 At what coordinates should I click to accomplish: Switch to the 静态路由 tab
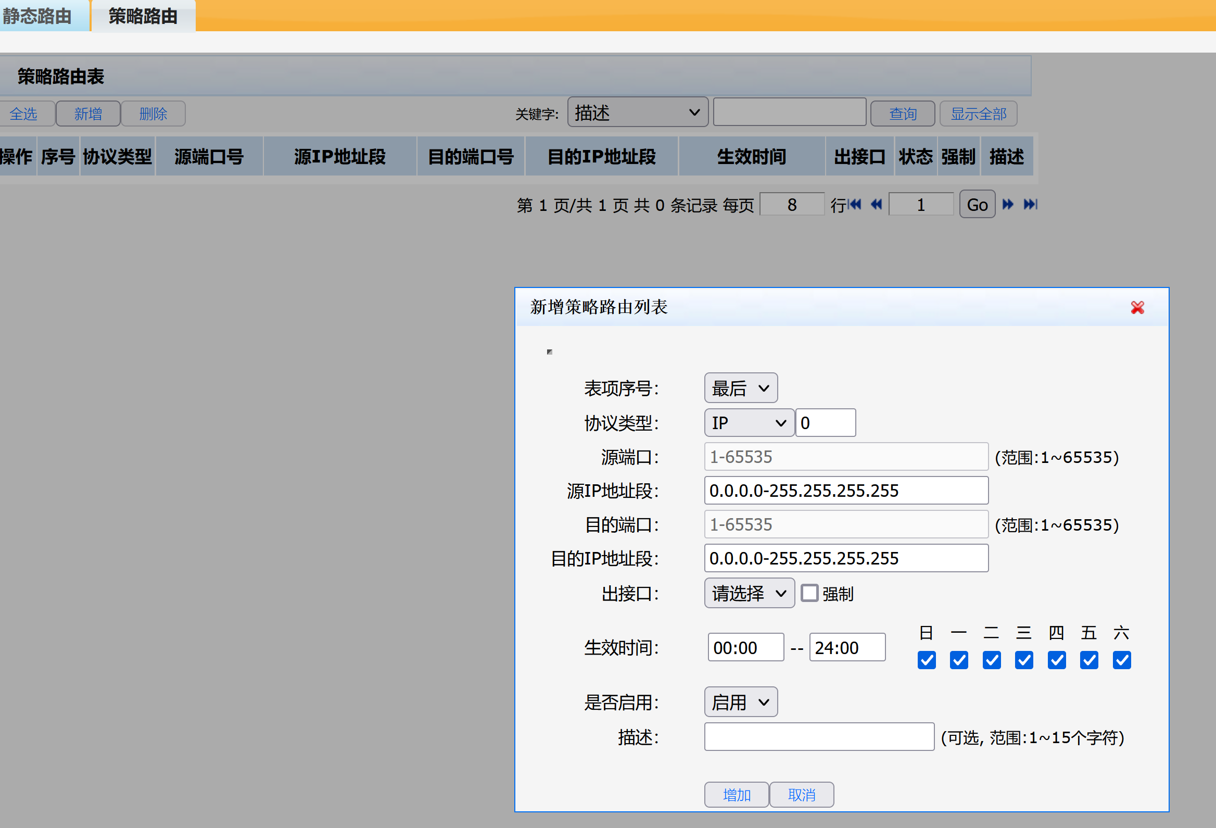click(37, 16)
